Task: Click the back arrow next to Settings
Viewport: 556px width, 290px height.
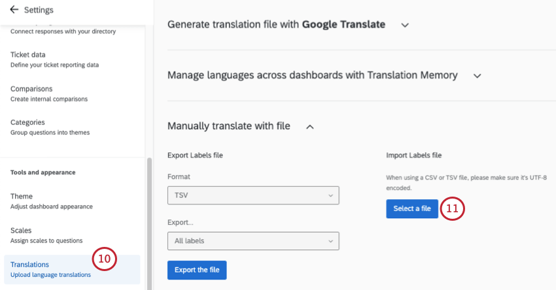Action: (x=14, y=10)
